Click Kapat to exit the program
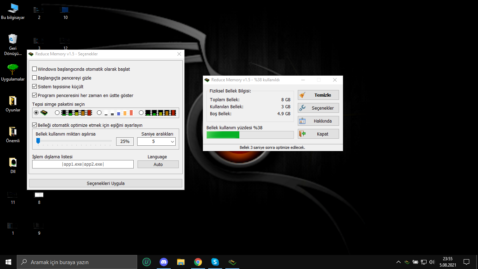Image resolution: width=478 pixels, height=269 pixels. [318, 134]
